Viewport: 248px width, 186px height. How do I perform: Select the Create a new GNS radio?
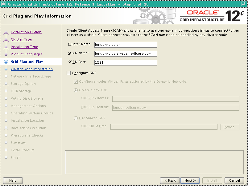pos(76,90)
